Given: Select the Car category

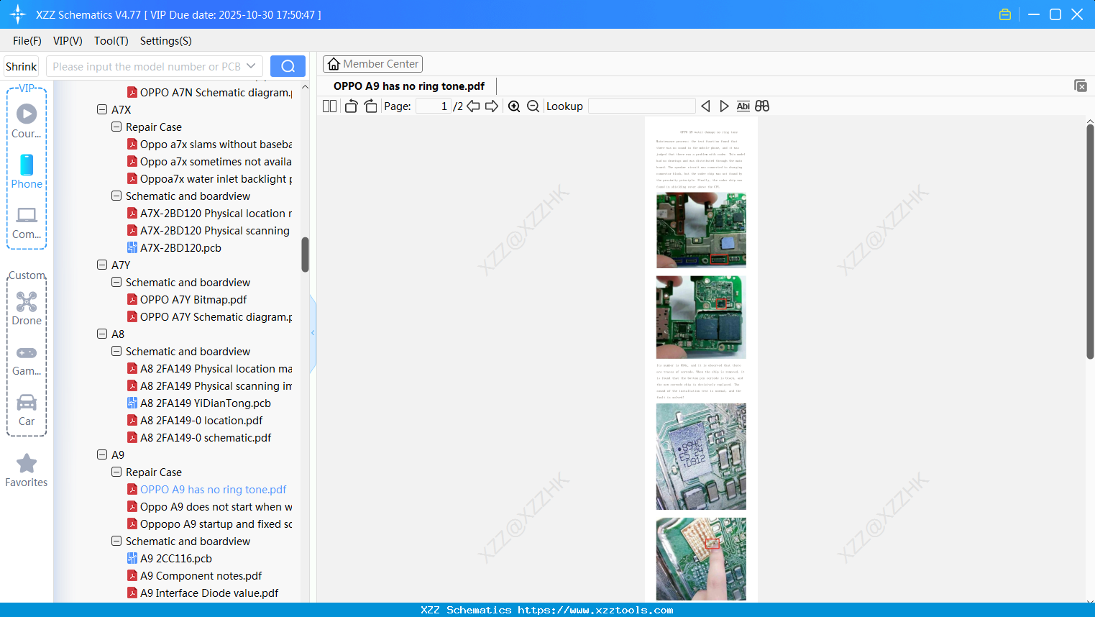Looking at the screenshot, I should [27, 410].
